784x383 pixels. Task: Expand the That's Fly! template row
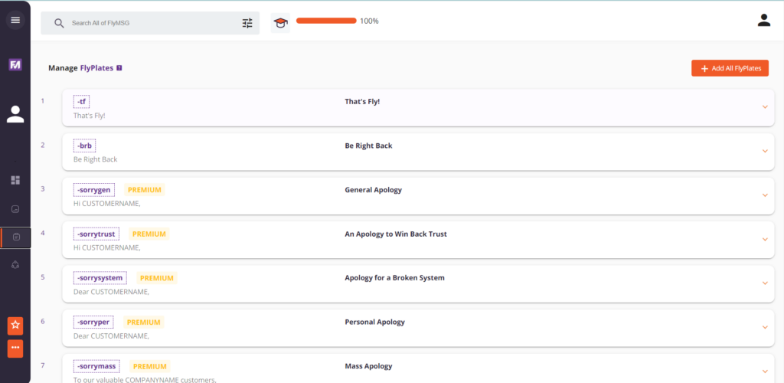coord(764,107)
